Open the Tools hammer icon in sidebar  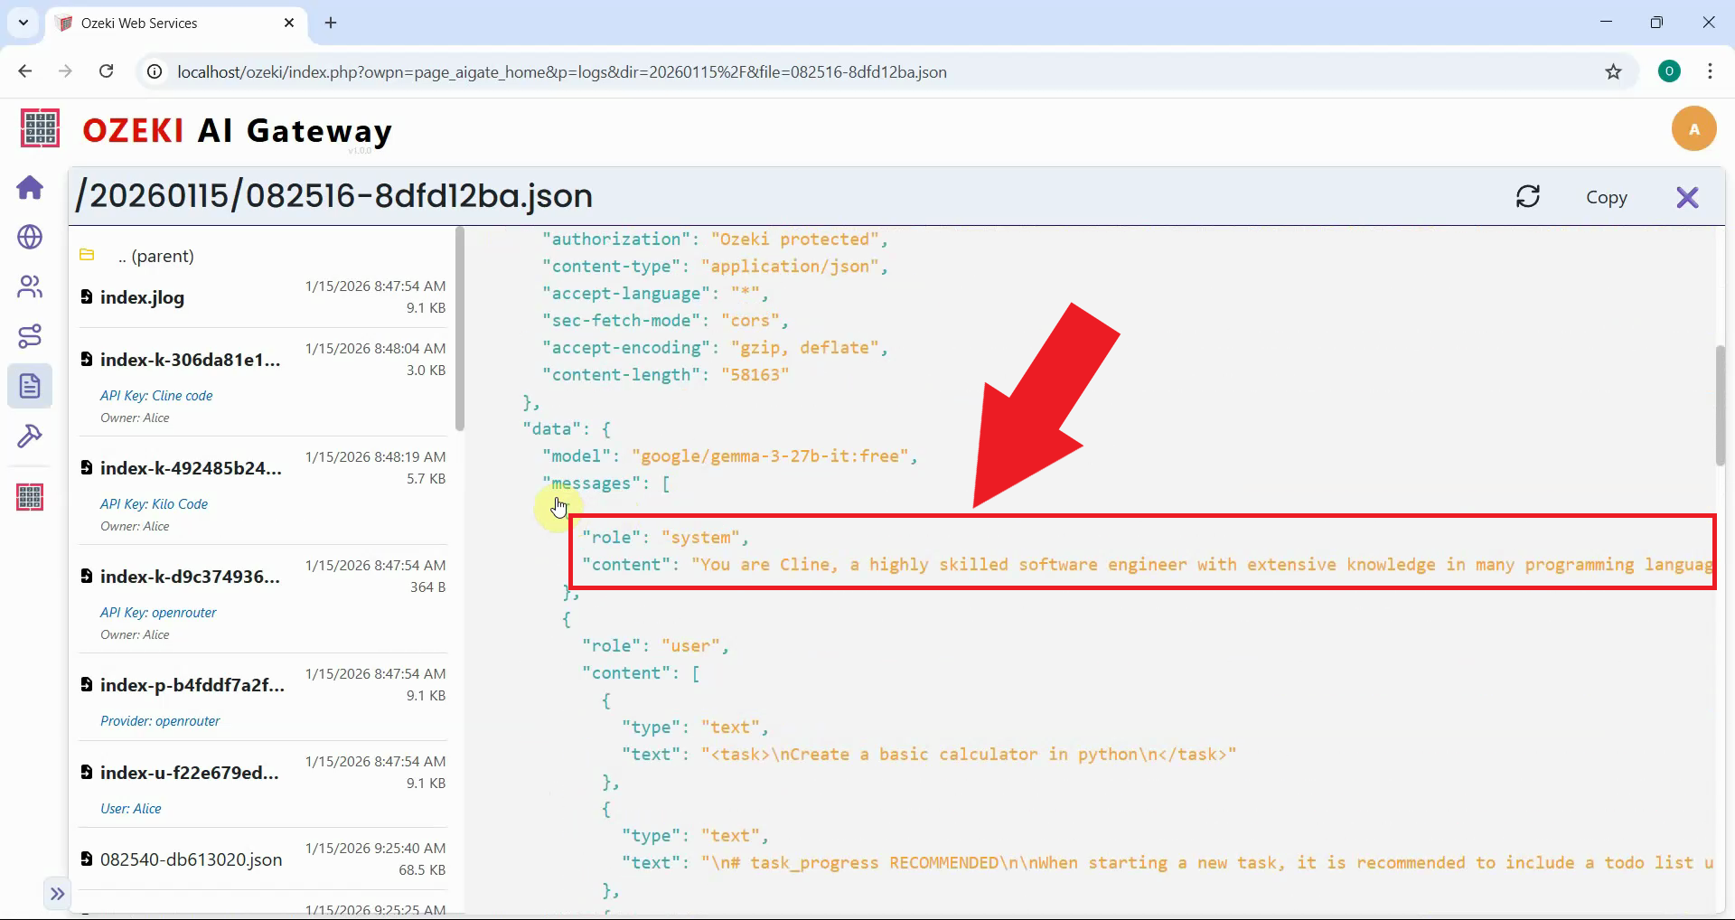[x=30, y=437]
